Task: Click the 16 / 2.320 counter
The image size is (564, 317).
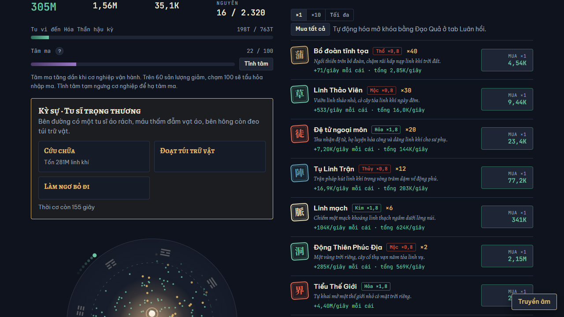Action: [241, 13]
